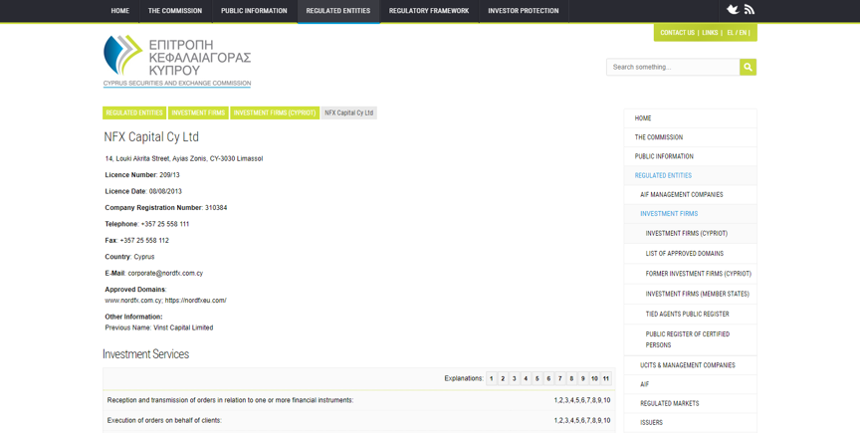Show explanation number 8
The width and height of the screenshot is (860, 433).
[571, 378]
